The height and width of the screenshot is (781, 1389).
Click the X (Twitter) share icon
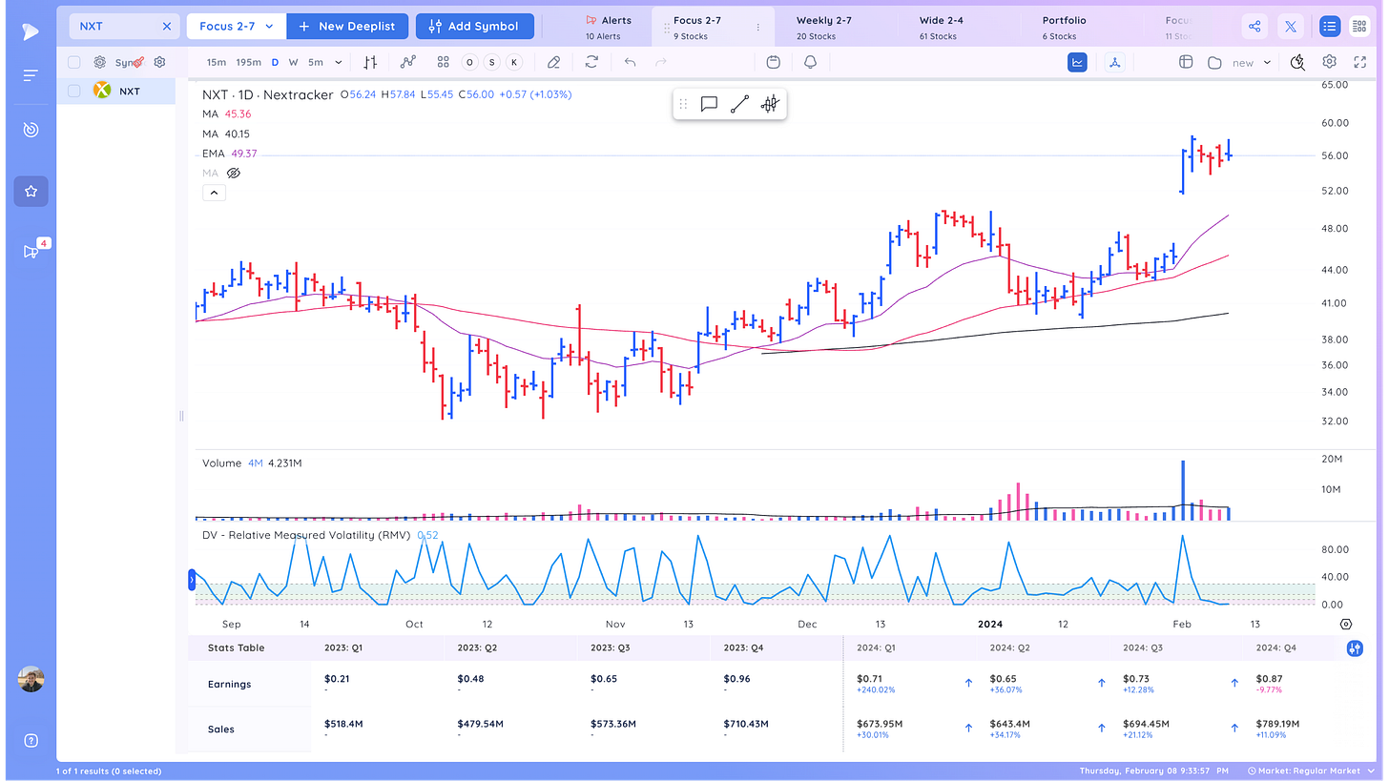click(x=1291, y=27)
